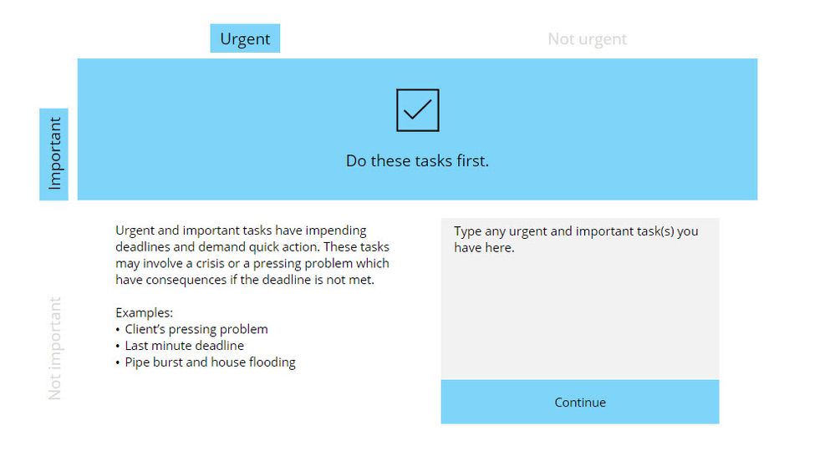Select the vertical Important row tab
This screenshot has height=471, width=835.
[54, 154]
